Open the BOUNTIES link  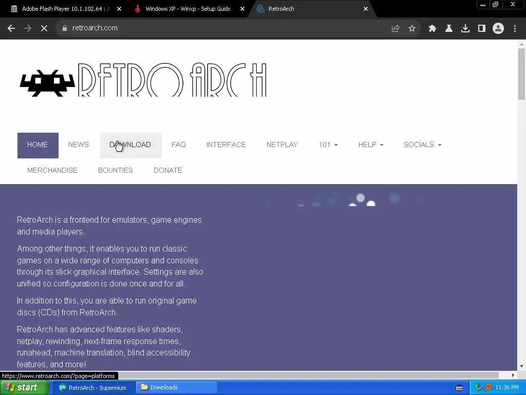click(x=116, y=170)
